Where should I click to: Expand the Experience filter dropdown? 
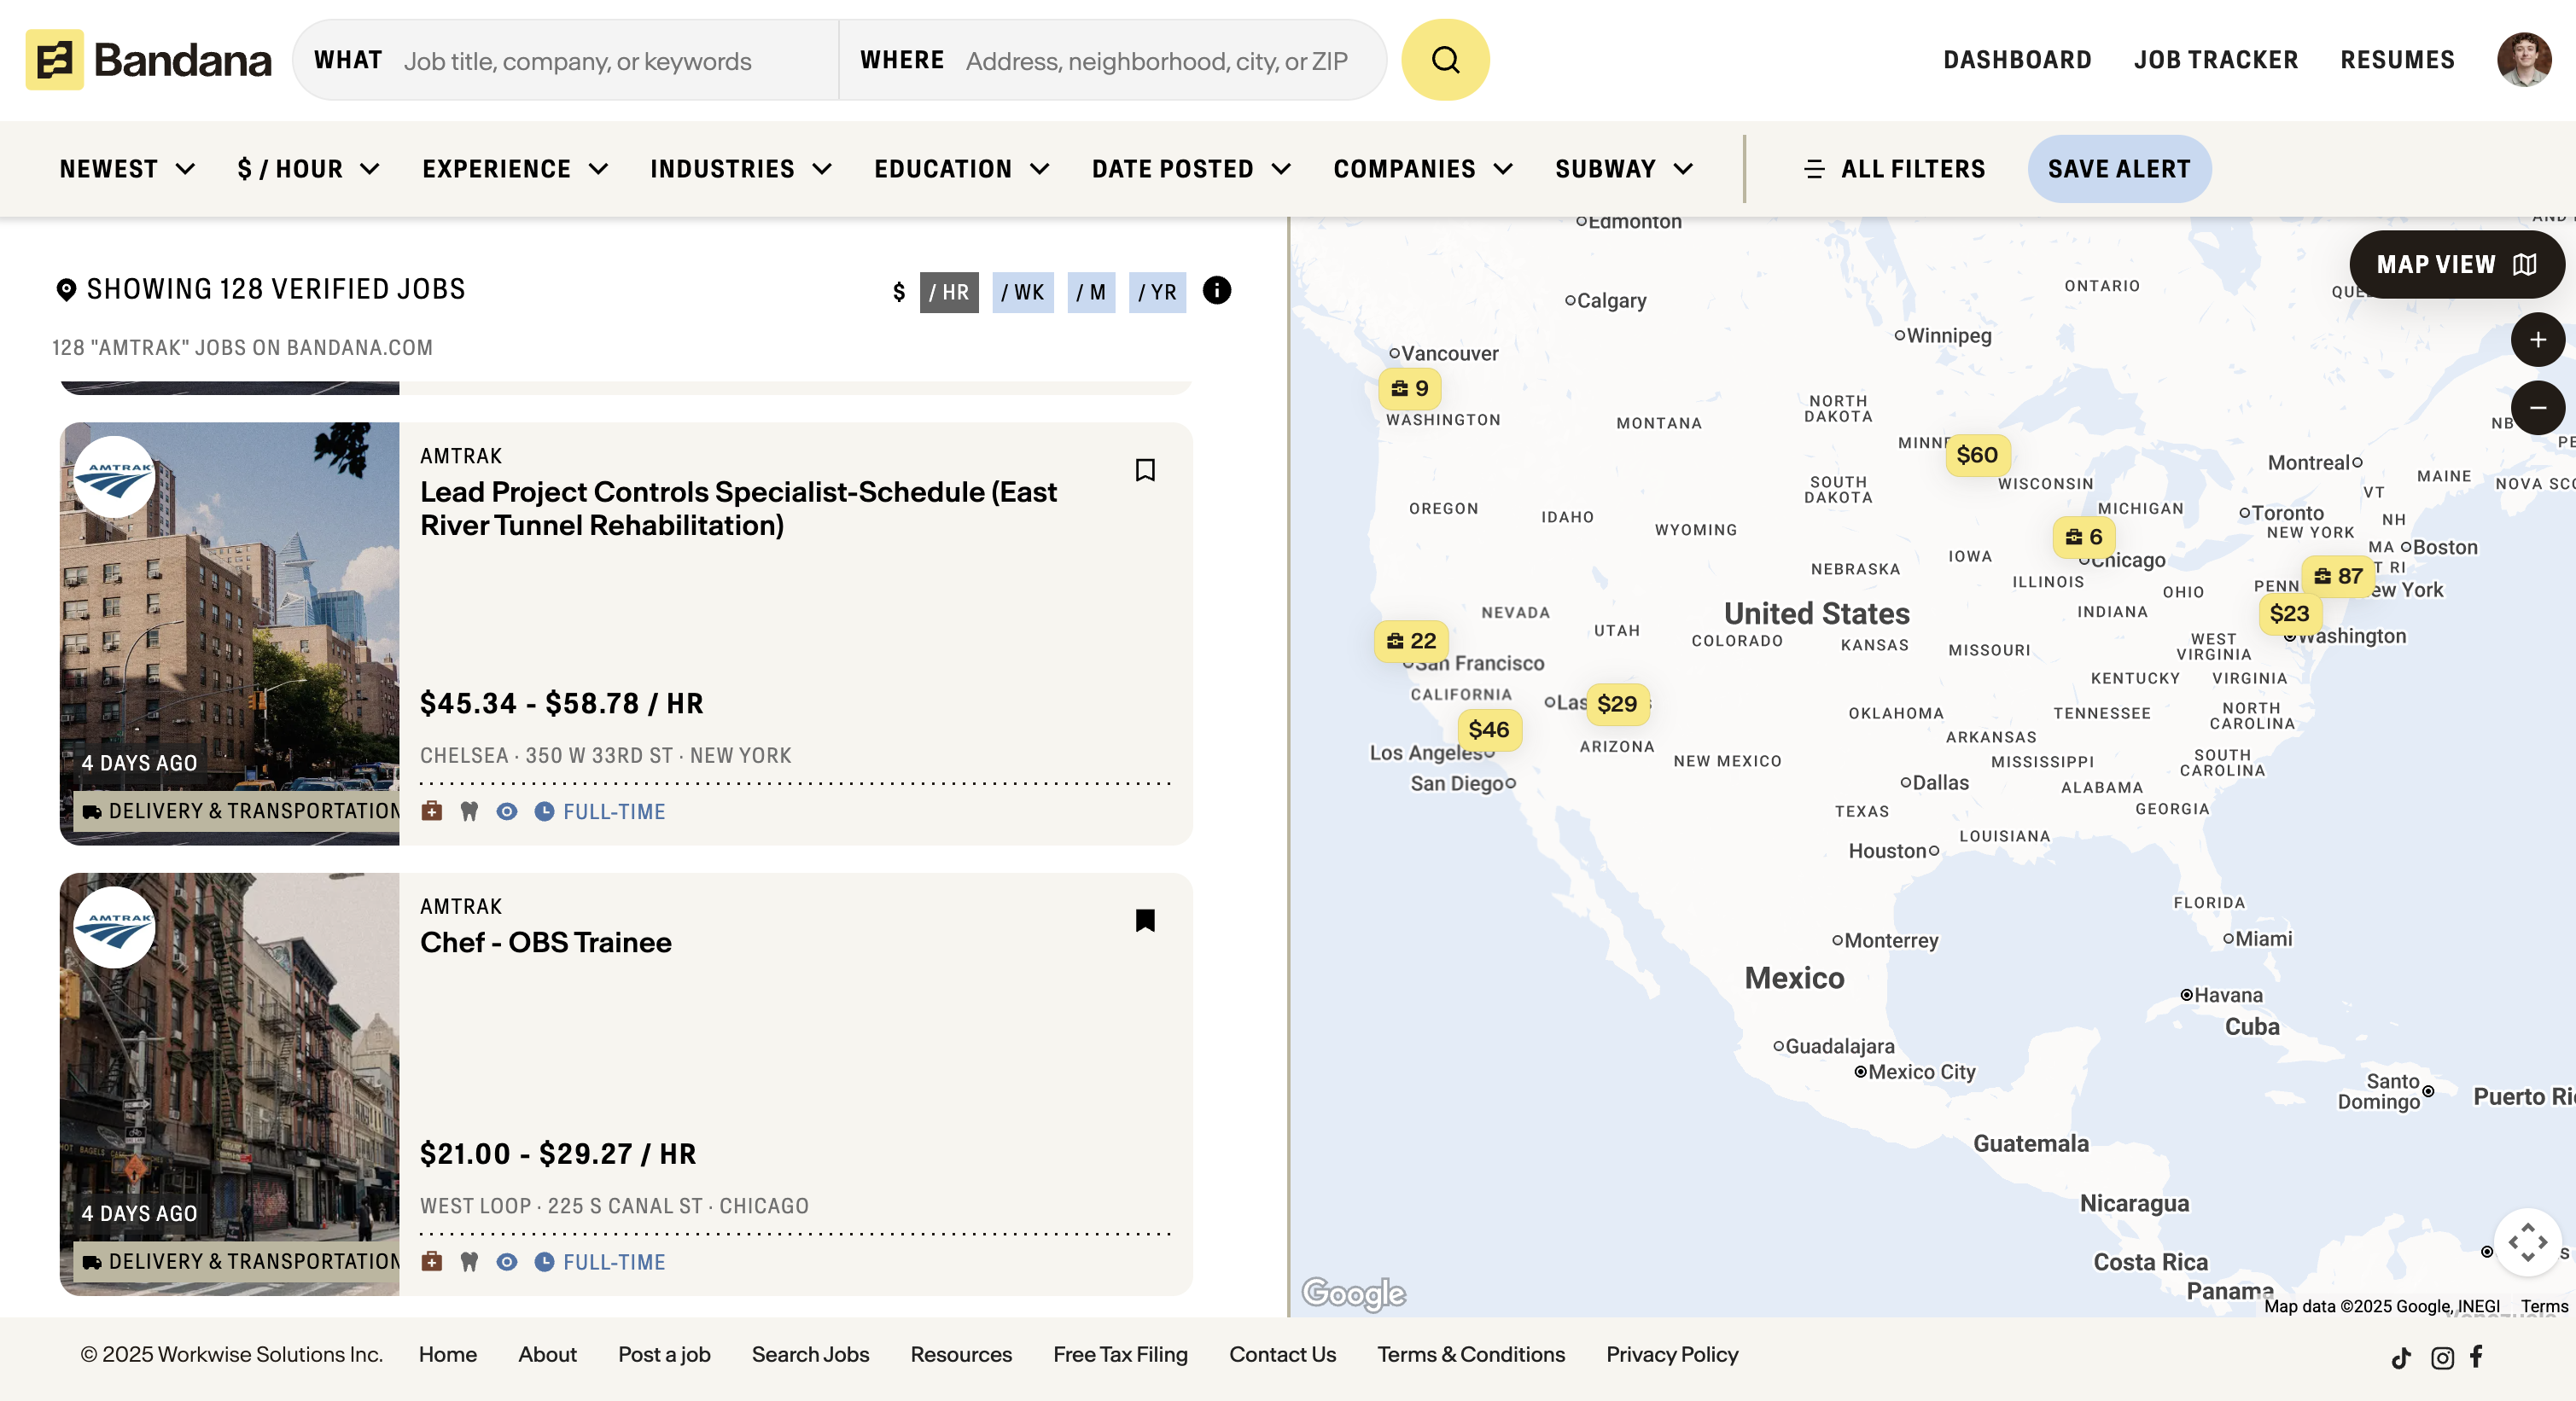tap(514, 169)
